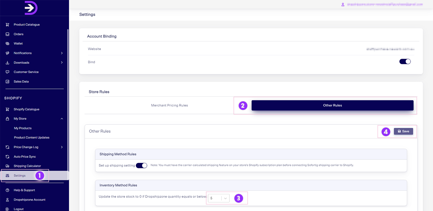Screen dimensions: 433x211
Task: Open Product Catalogue menu item
Action: pos(27,25)
